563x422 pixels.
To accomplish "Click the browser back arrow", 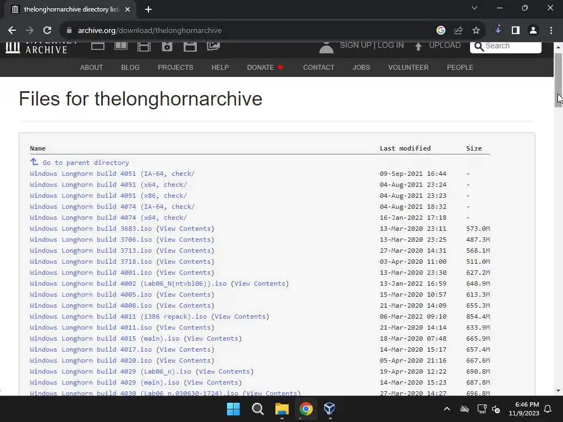I will [x=12, y=31].
